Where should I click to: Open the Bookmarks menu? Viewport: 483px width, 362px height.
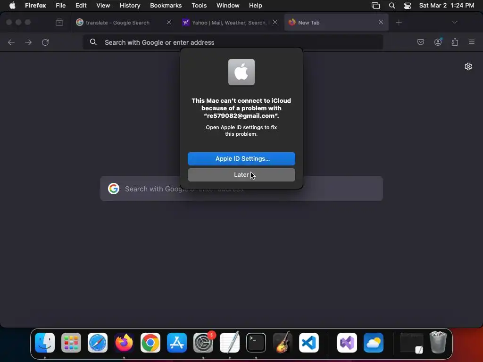pyautogui.click(x=166, y=5)
